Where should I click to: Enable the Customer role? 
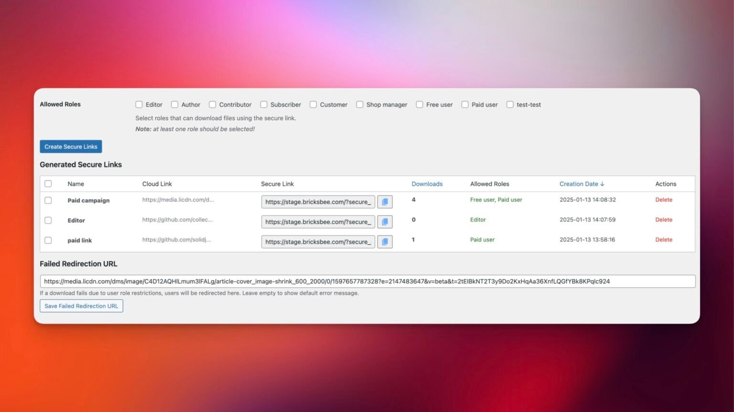tap(313, 104)
